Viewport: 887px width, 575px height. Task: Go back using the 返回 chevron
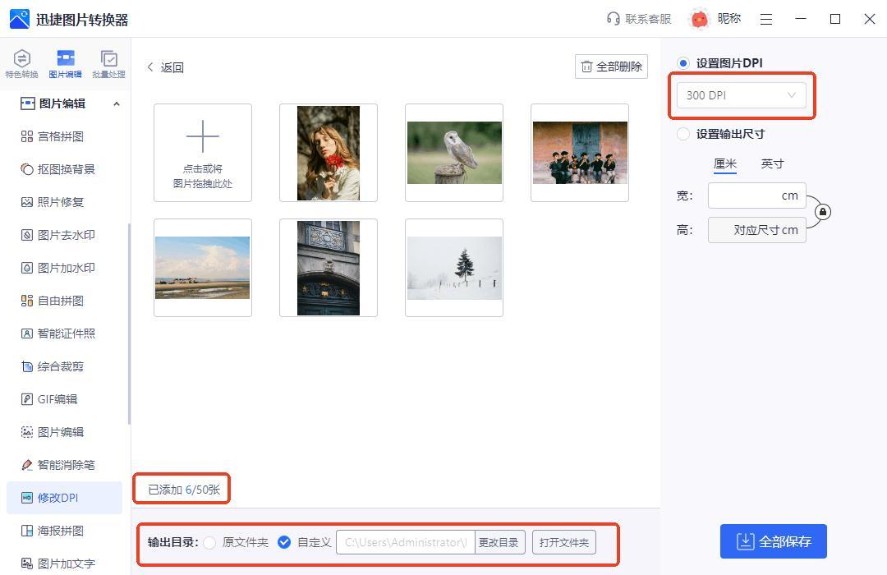click(151, 67)
